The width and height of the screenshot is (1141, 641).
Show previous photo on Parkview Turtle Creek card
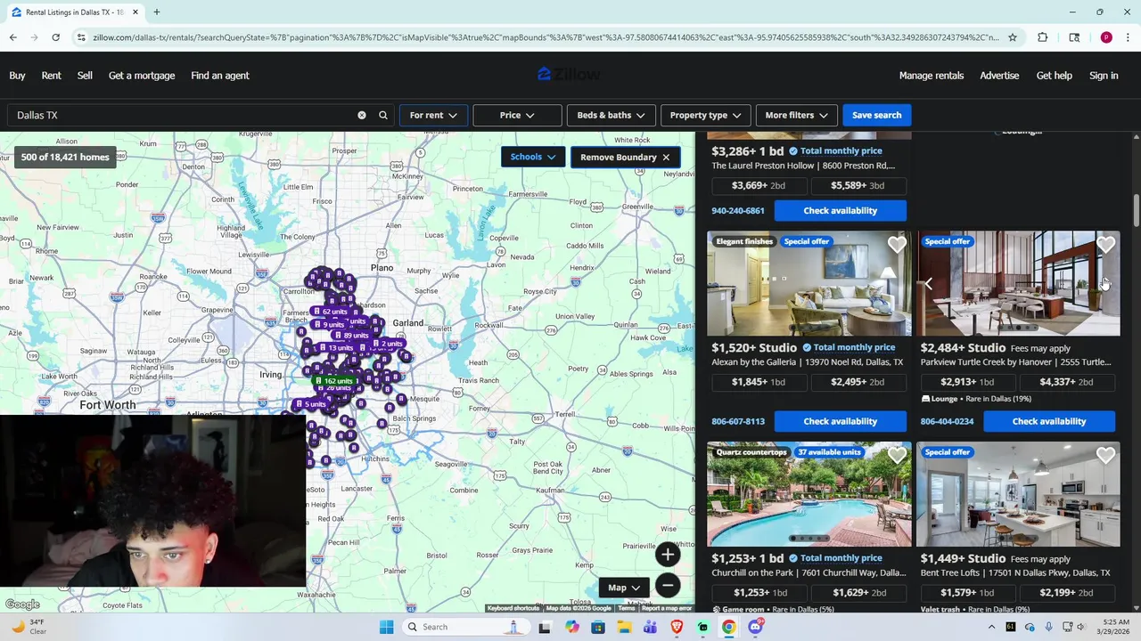[928, 284]
